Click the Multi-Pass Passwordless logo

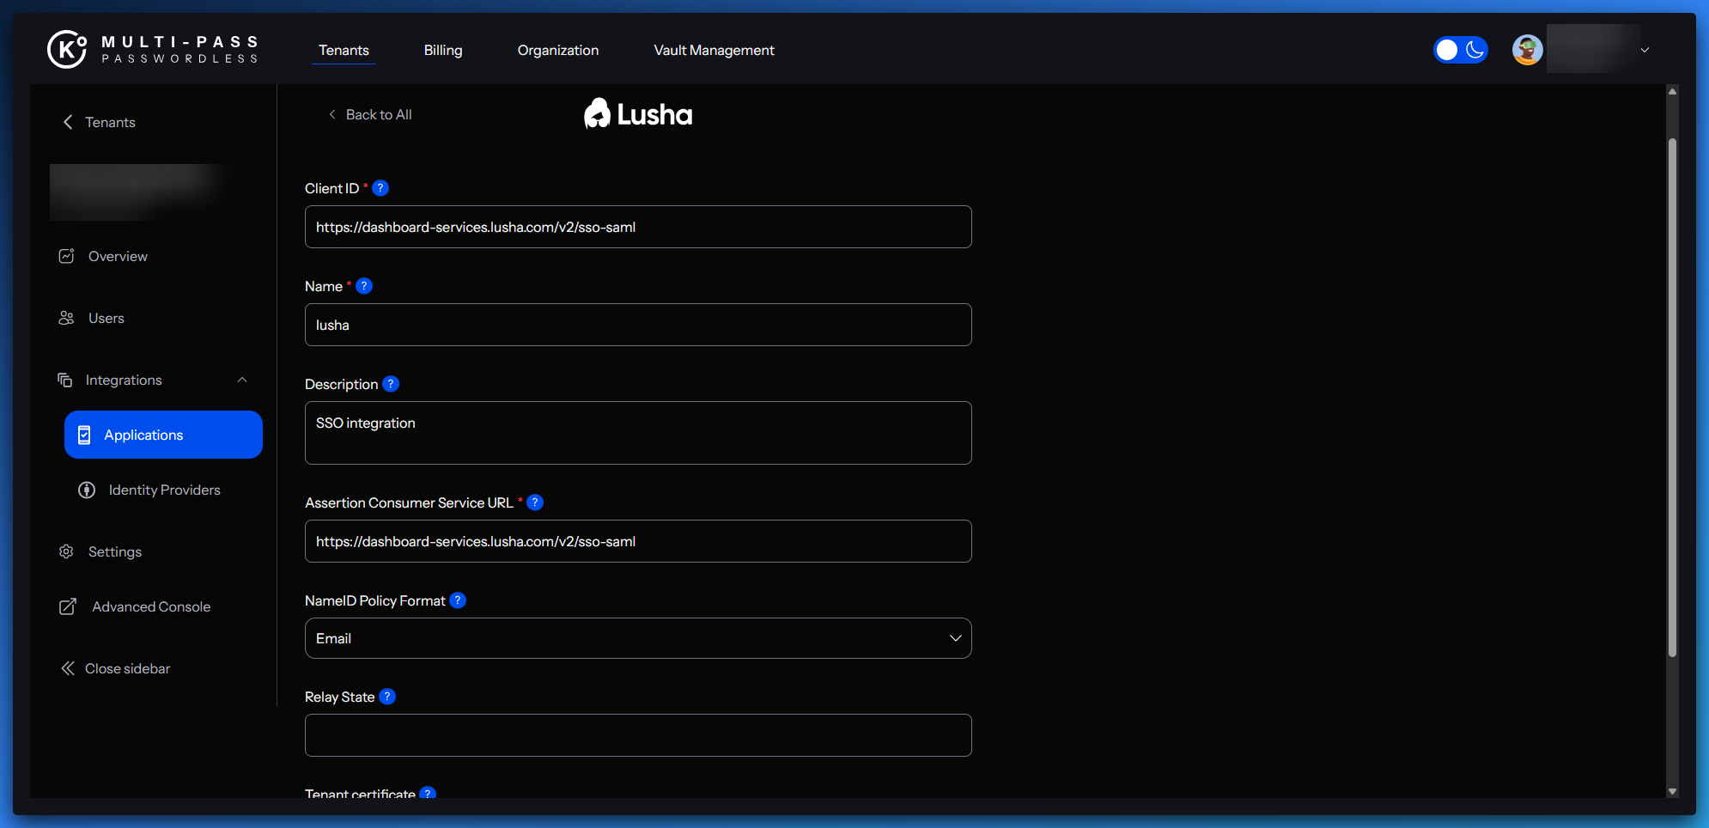click(x=153, y=50)
